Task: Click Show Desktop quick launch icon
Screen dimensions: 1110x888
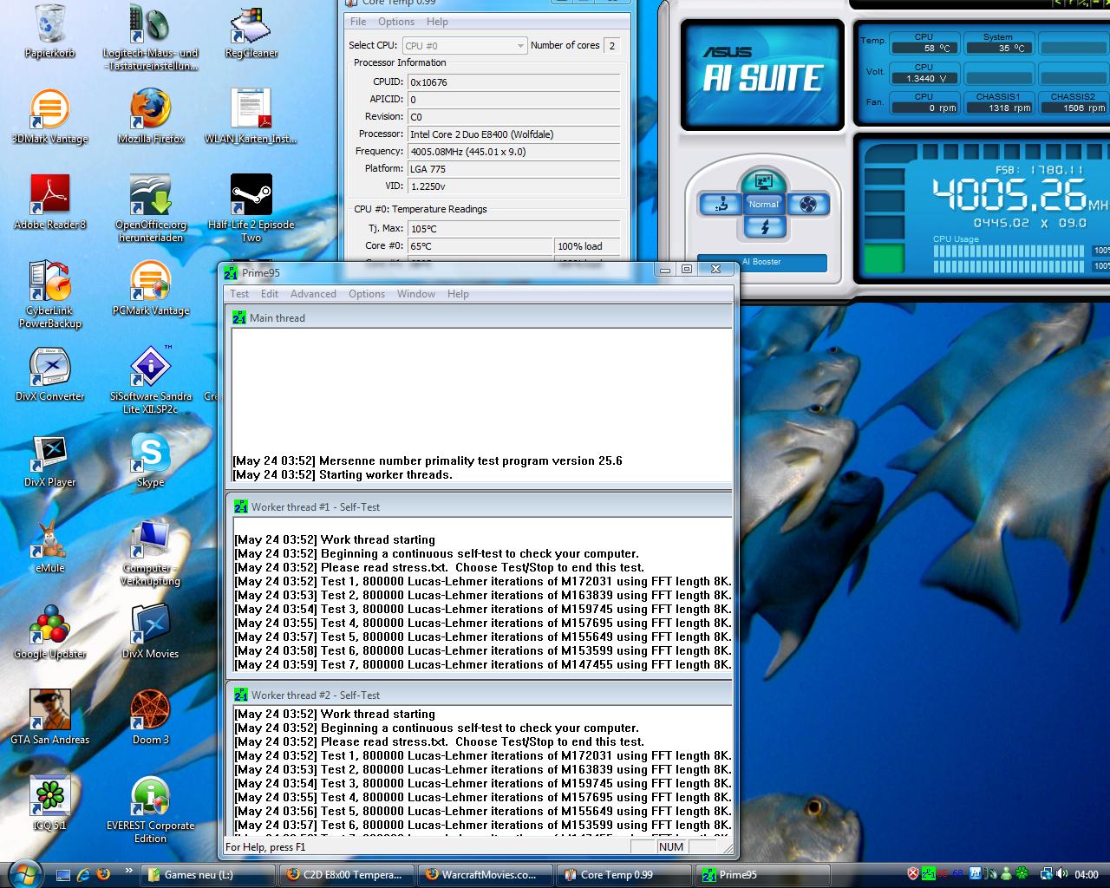Action: pos(62,874)
